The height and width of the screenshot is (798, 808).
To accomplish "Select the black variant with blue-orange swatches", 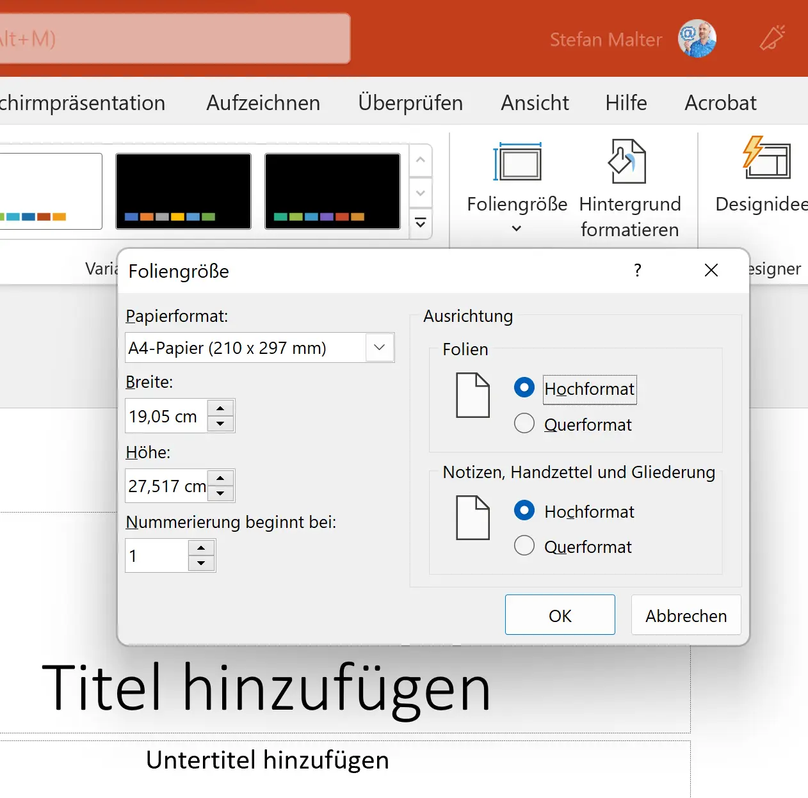I will coord(183,191).
